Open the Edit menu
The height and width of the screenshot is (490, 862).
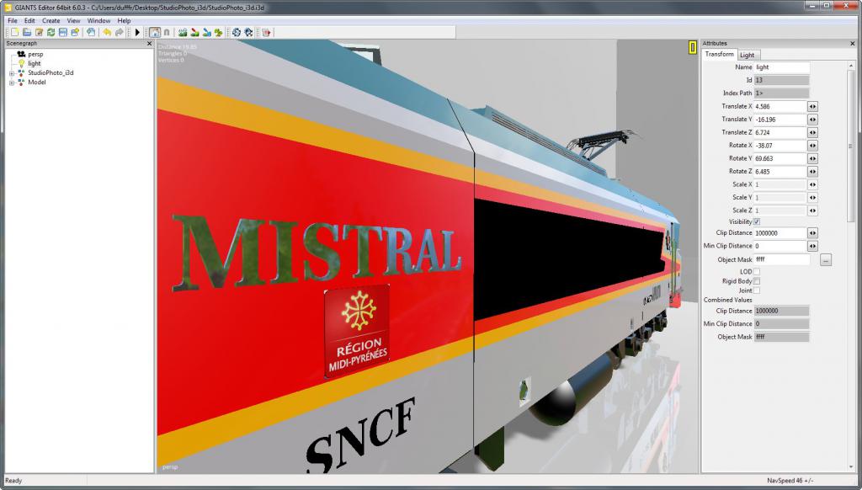point(29,20)
